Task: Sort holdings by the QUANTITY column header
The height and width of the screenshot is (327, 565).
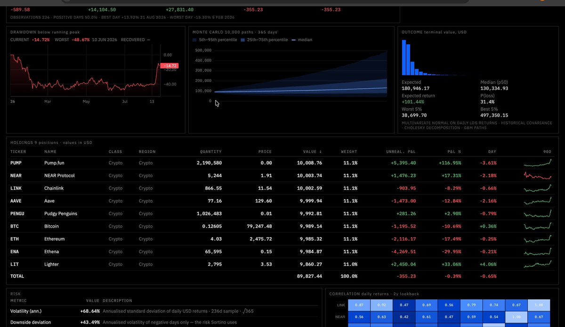Action: pos(210,152)
